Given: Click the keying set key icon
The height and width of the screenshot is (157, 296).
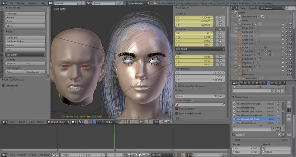Looking at the screenshot, I should tap(196, 155).
